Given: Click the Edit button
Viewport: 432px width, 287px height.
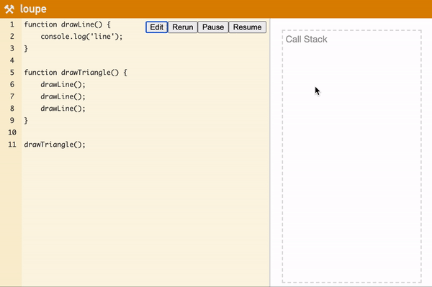Looking at the screenshot, I should pos(156,27).
